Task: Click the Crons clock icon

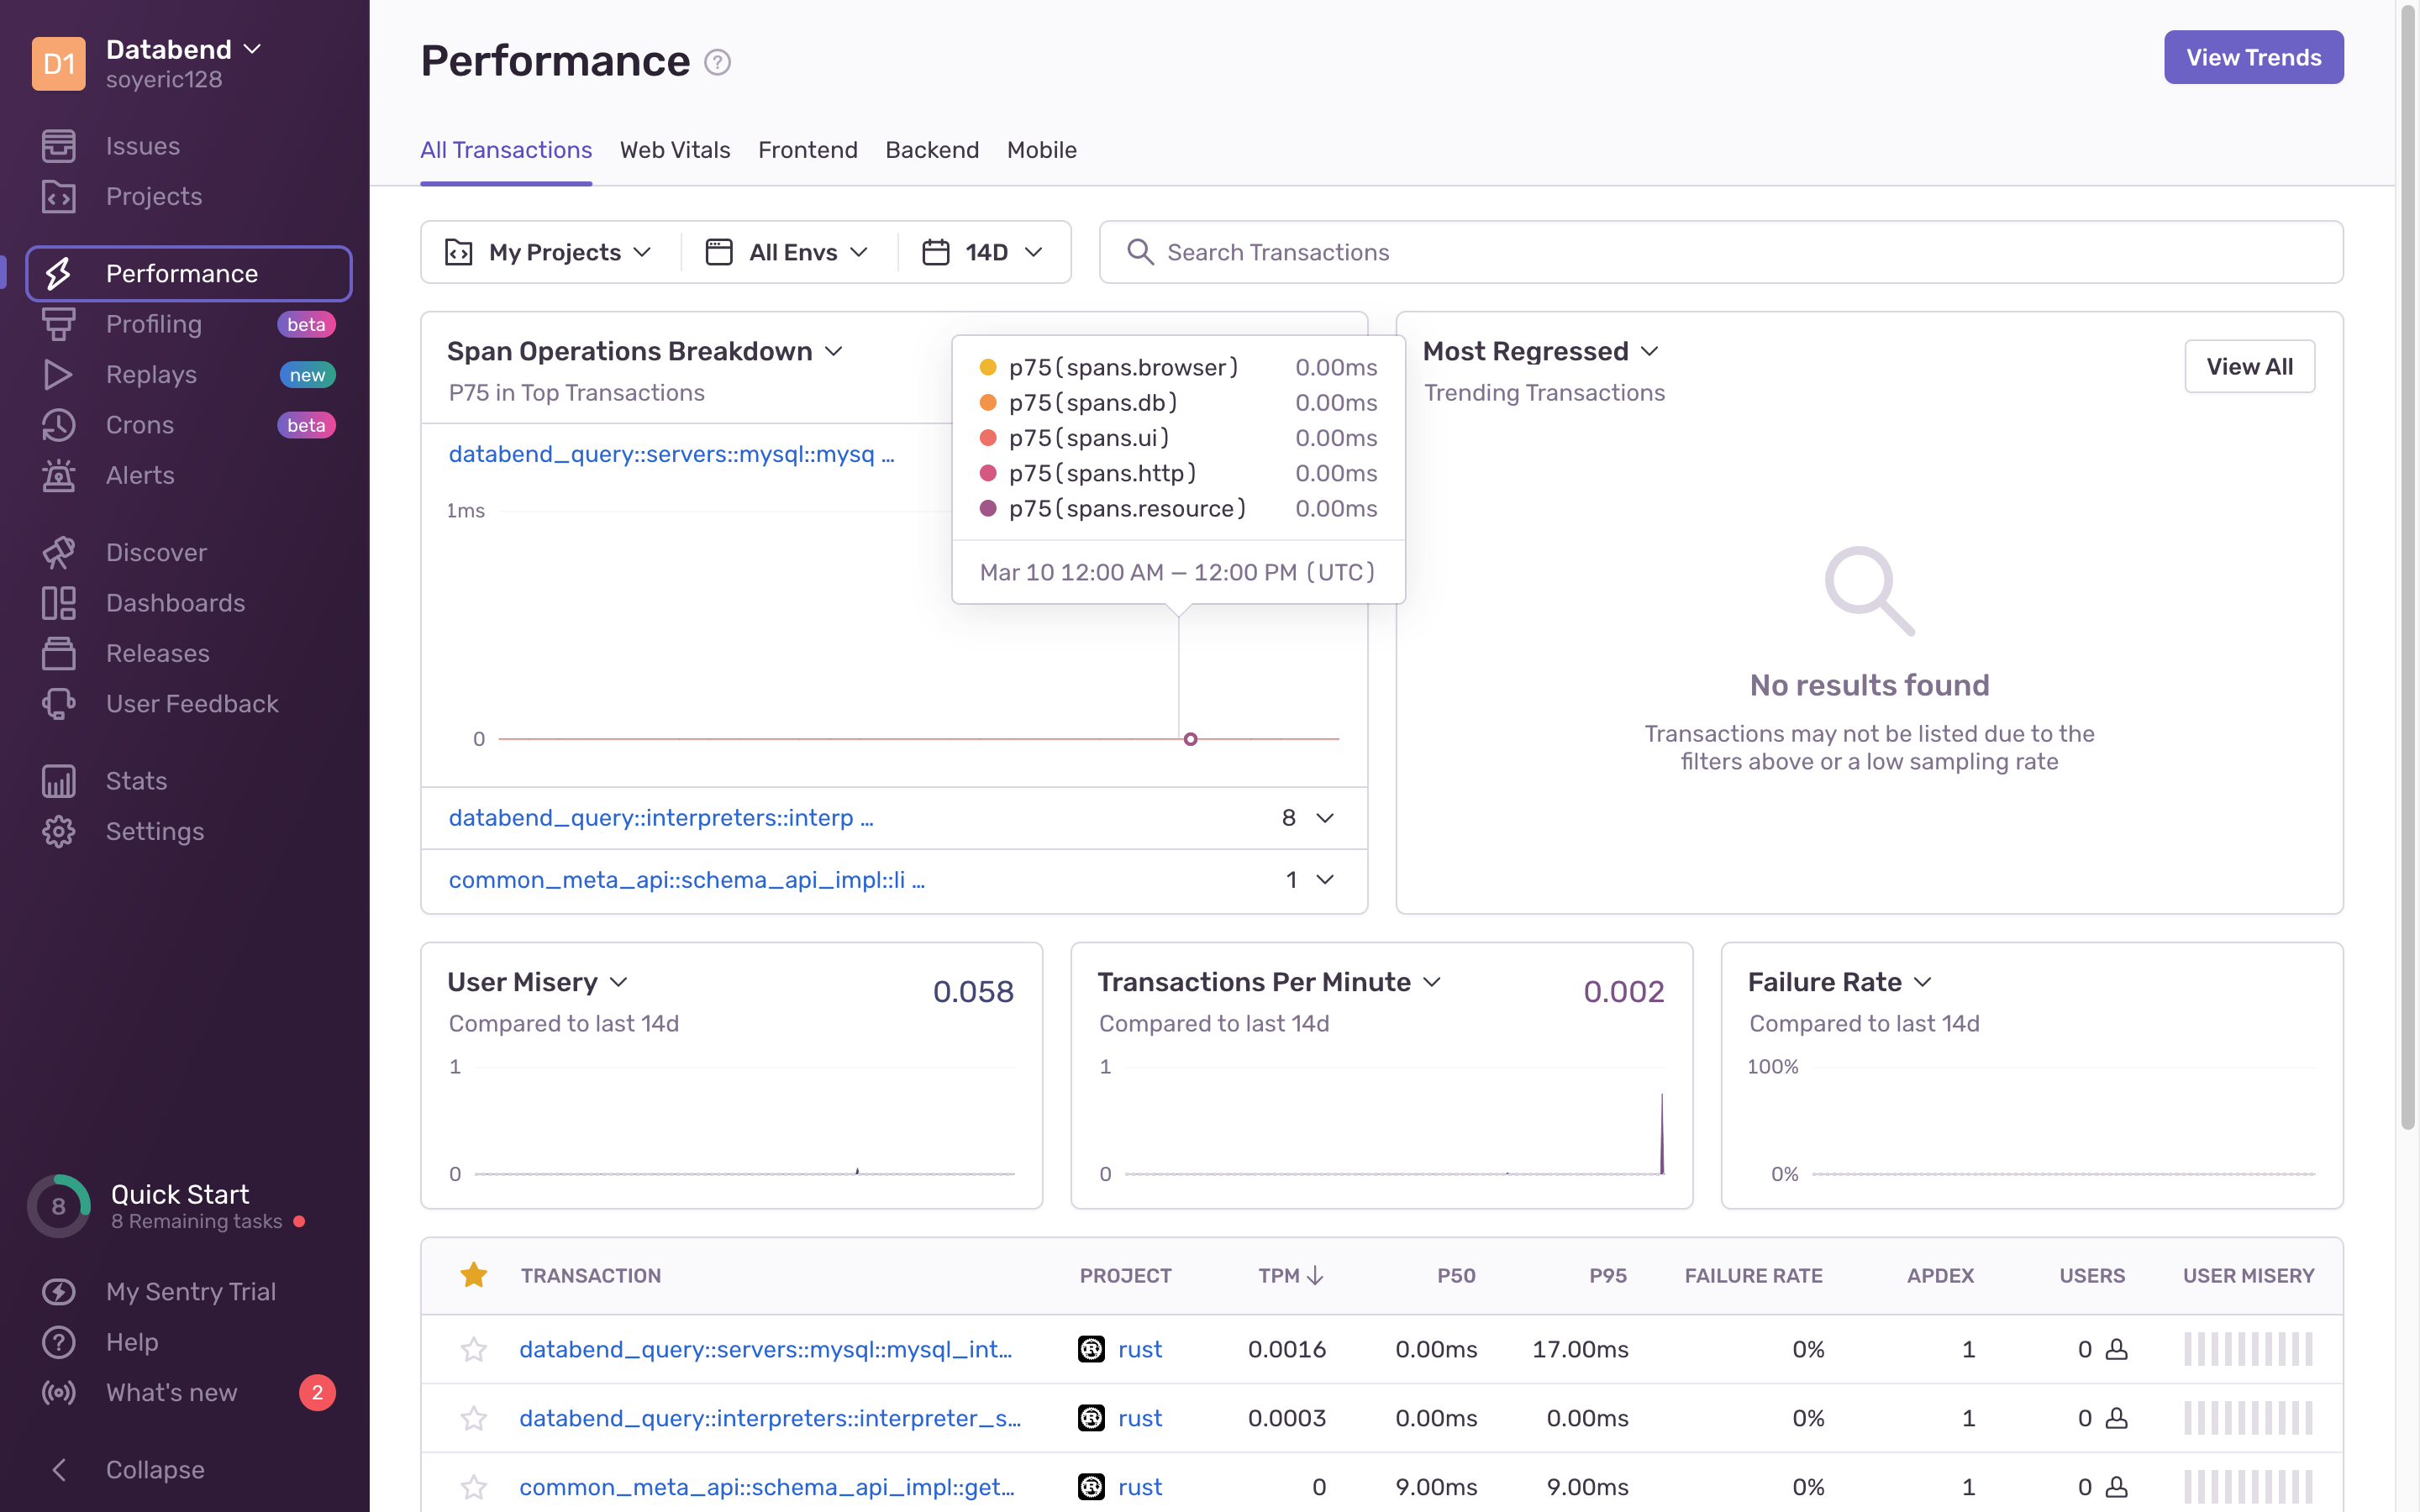Action: (x=58, y=425)
